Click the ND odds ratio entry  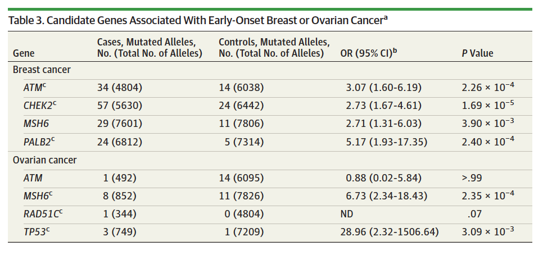pos(347,214)
